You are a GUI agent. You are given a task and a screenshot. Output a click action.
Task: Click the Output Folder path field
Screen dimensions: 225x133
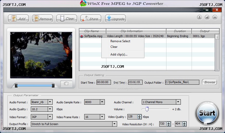click(182, 82)
